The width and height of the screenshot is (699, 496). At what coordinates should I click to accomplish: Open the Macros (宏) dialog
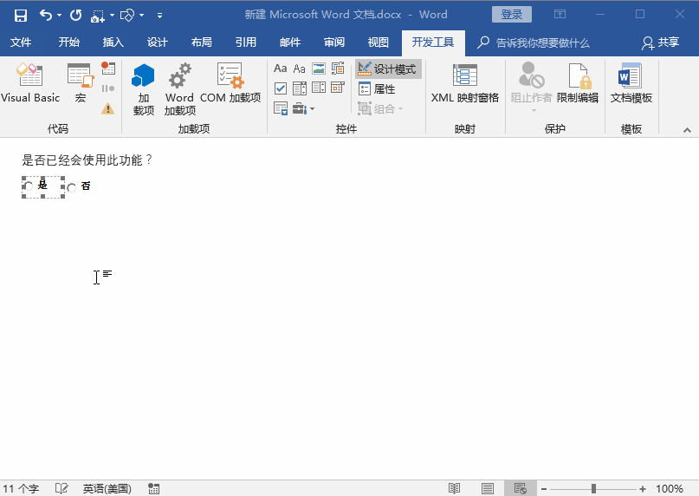pos(80,84)
